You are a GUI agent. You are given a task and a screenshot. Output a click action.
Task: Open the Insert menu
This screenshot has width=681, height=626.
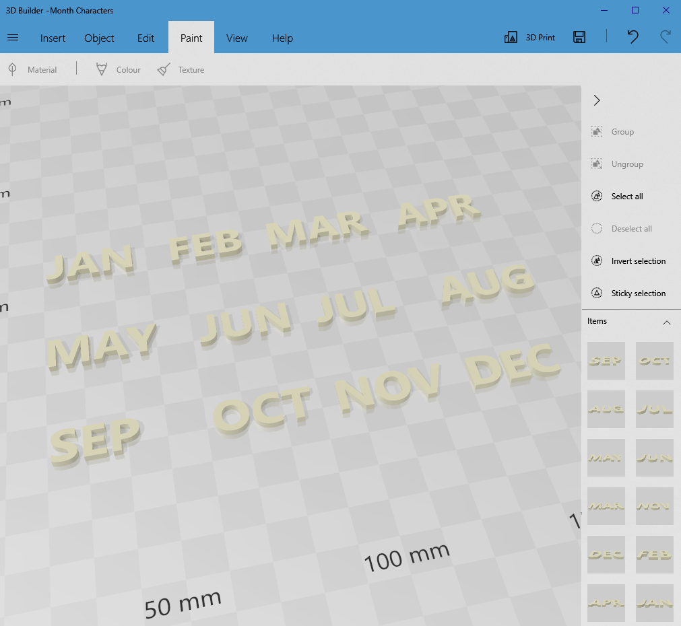pyautogui.click(x=53, y=38)
